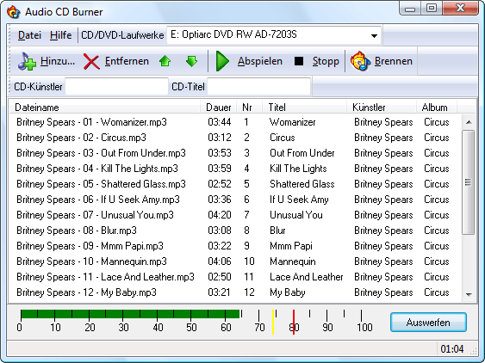
Task: Click into the CD-Künstler text field
Action: pyautogui.click(x=116, y=87)
